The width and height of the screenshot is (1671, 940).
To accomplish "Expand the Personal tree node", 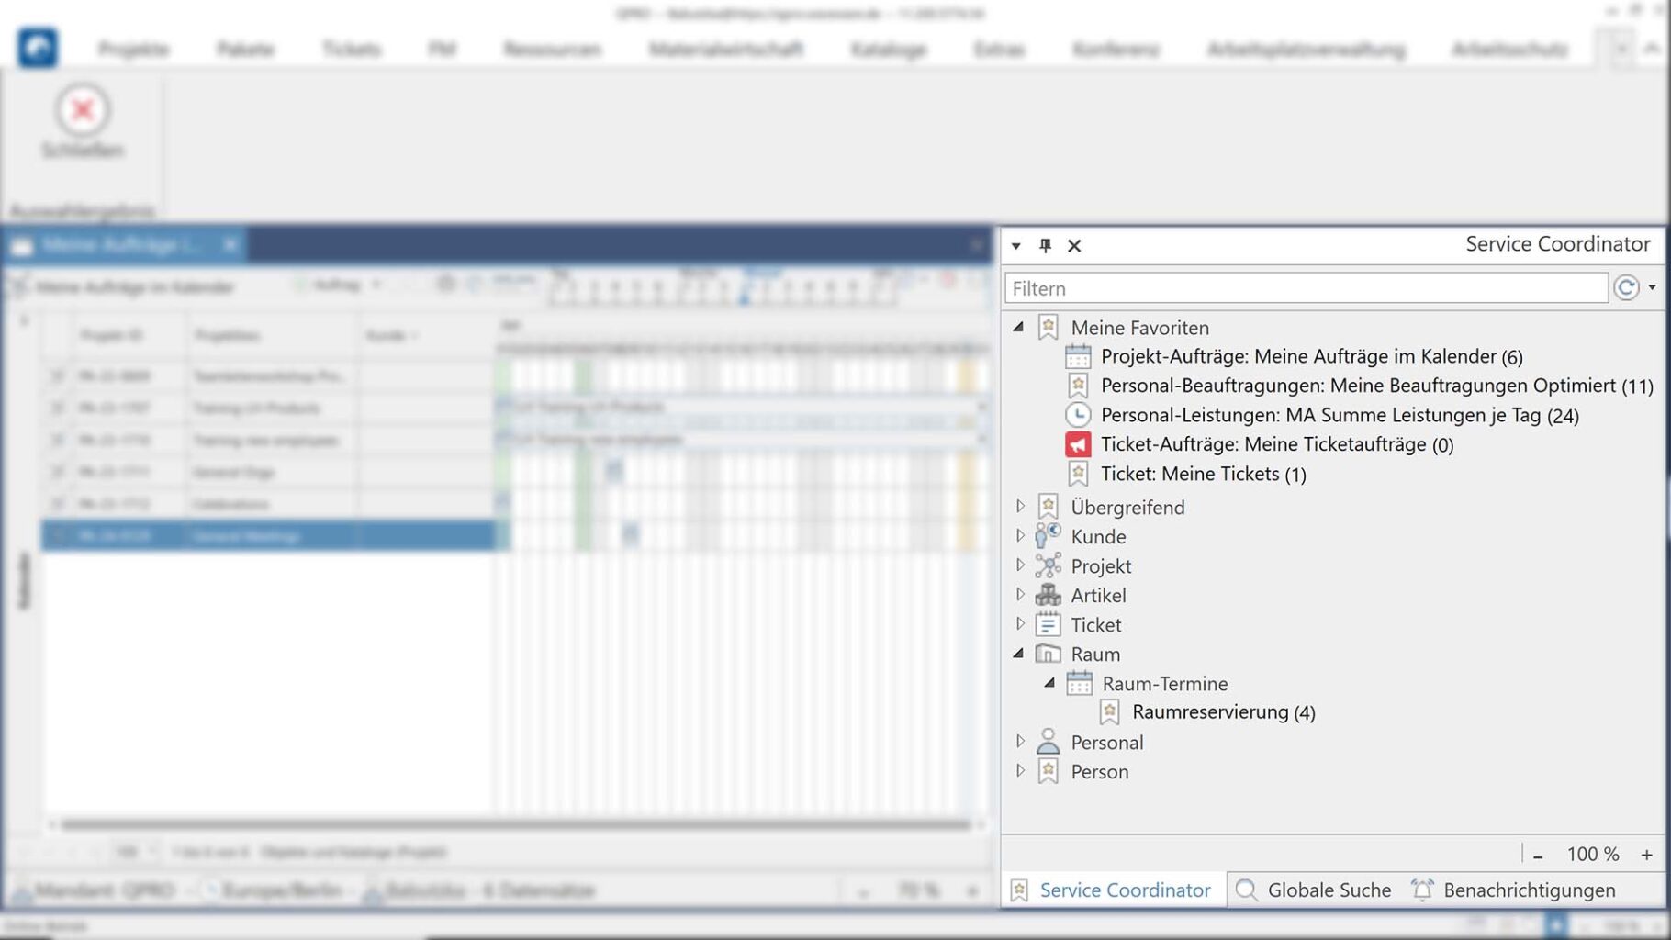I will (1019, 742).
